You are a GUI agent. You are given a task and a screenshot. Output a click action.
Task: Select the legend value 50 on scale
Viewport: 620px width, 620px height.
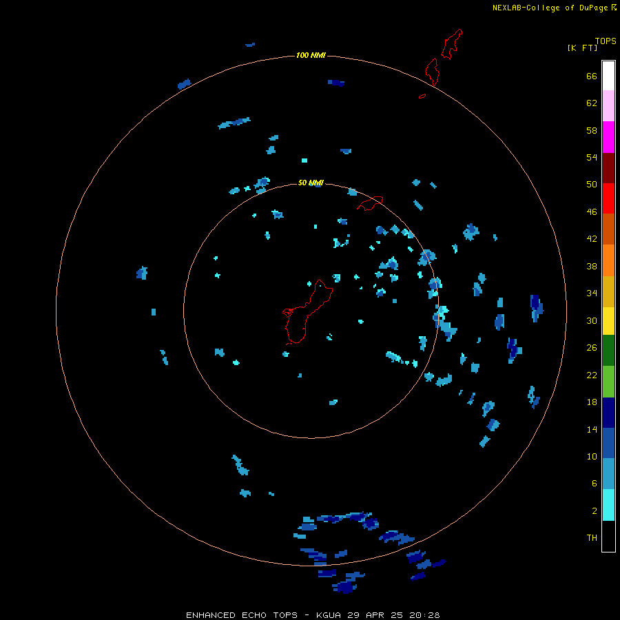[592, 185]
